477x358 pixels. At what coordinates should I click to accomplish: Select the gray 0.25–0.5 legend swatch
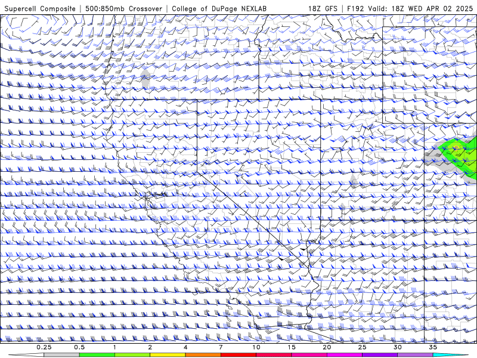tap(61, 355)
